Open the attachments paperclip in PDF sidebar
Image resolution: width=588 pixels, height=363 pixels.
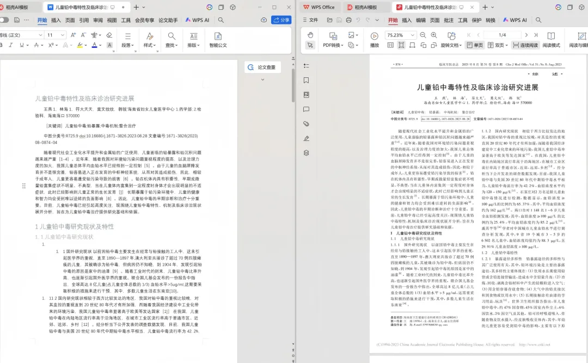(307, 124)
